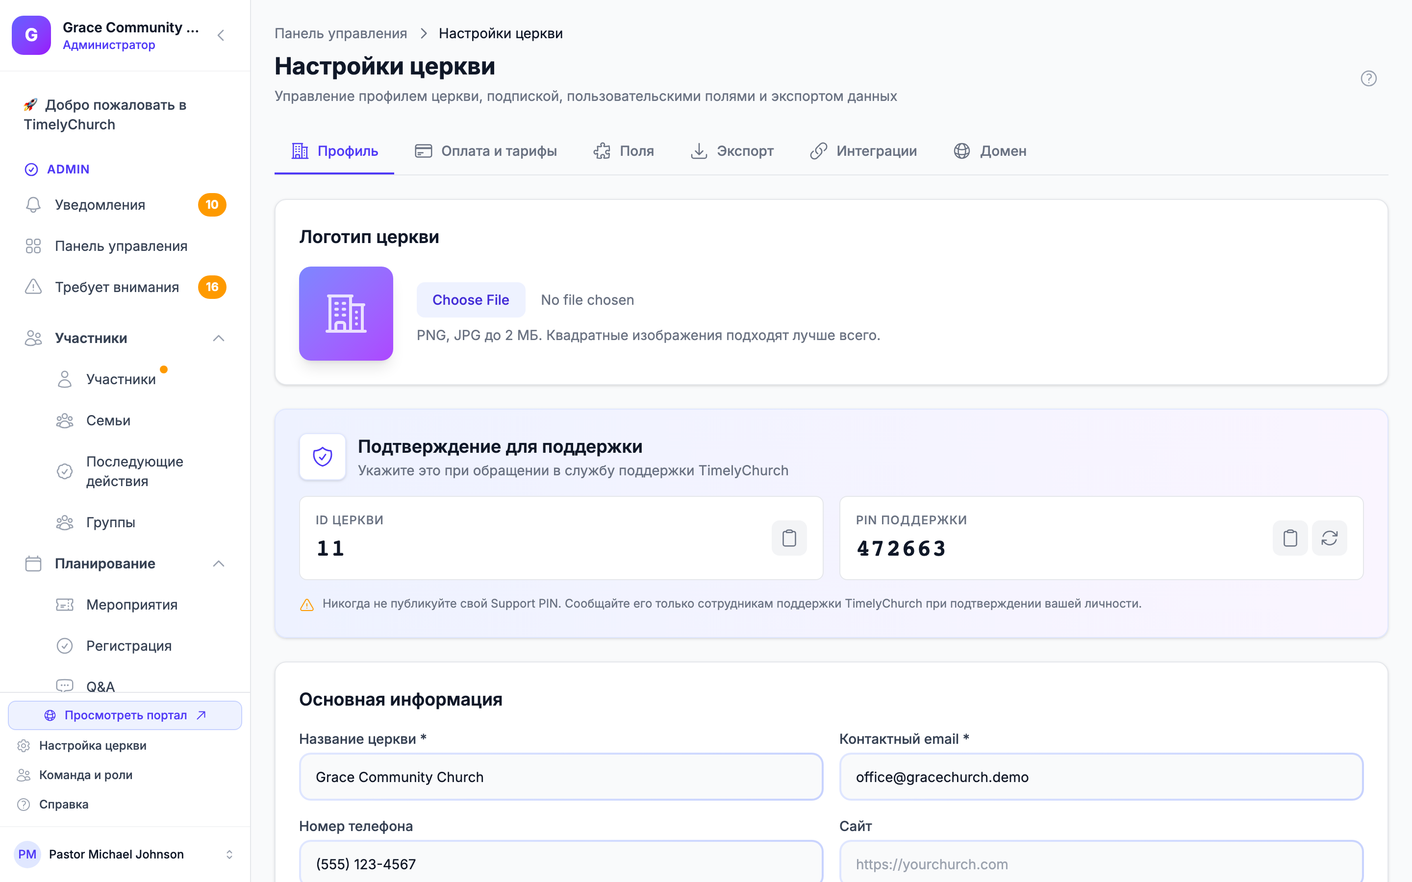Click the Church ID value 11
The image size is (1412, 882).
(x=331, y=548)
